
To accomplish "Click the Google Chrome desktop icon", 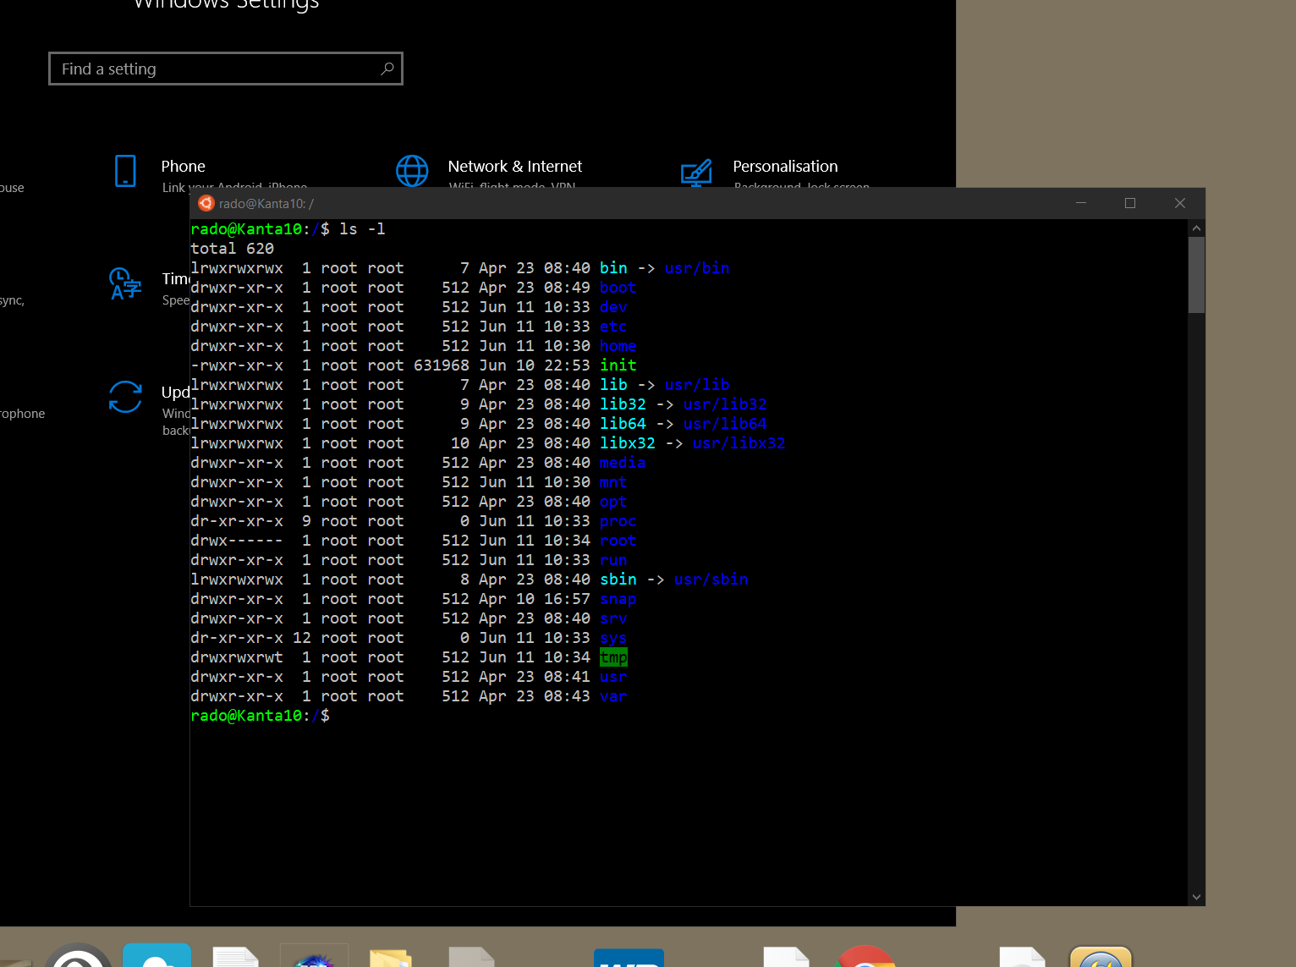I will pyautogui.click(x=865, y=956).
